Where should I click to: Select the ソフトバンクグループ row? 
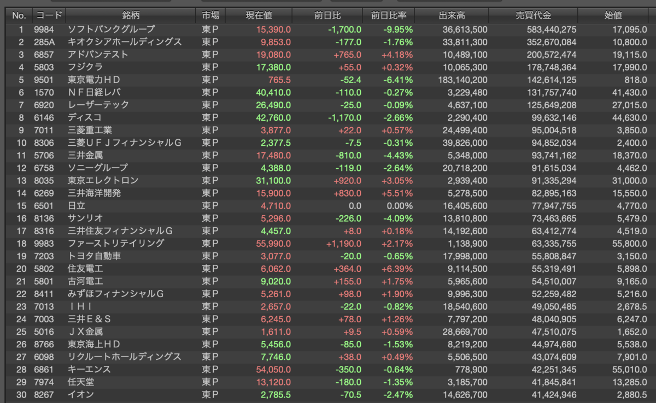point(328,29)
